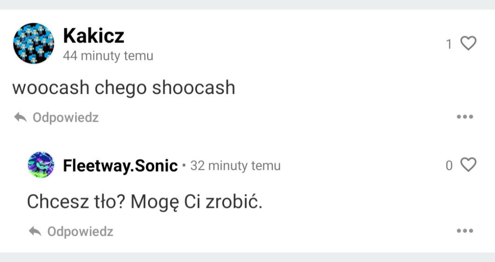Open the three-dot menu on Fleetway.Sonic's reply
Viewport: 495px width, 262px height.
(465, 231)
